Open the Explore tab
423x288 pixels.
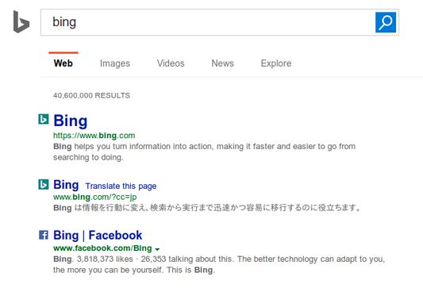click(276, 63)
